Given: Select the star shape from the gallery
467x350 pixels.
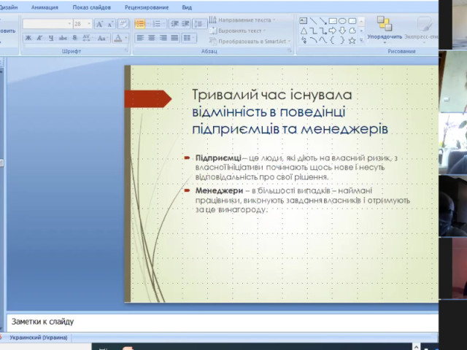Looking at the screenshot, I should tap(352, 41).
